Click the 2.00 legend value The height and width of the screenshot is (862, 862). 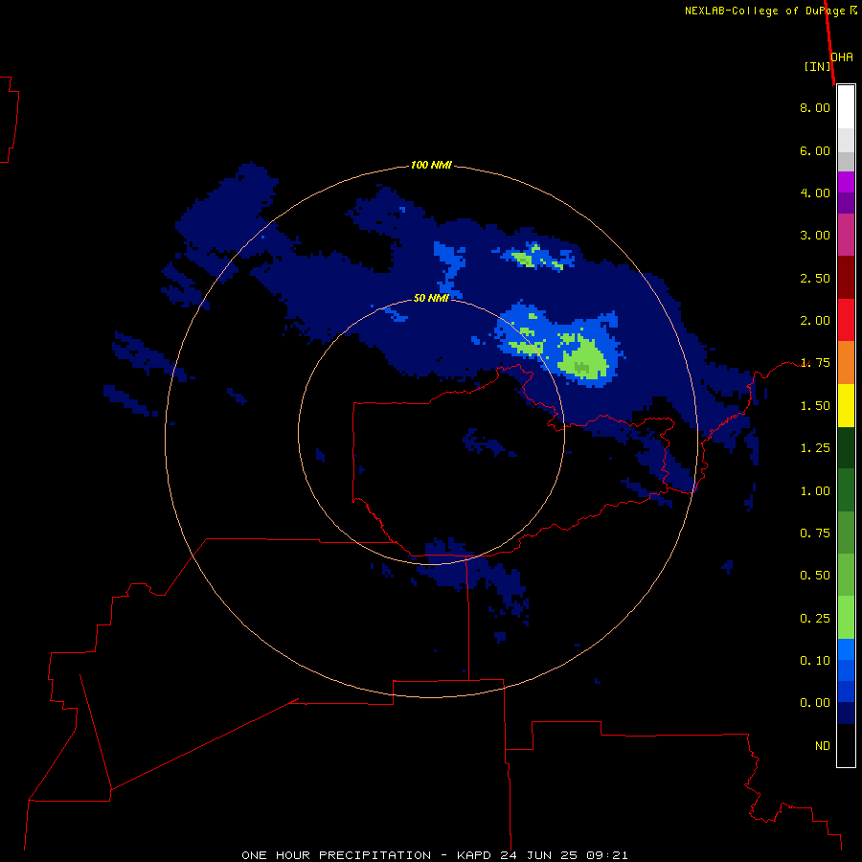point(815,321)
